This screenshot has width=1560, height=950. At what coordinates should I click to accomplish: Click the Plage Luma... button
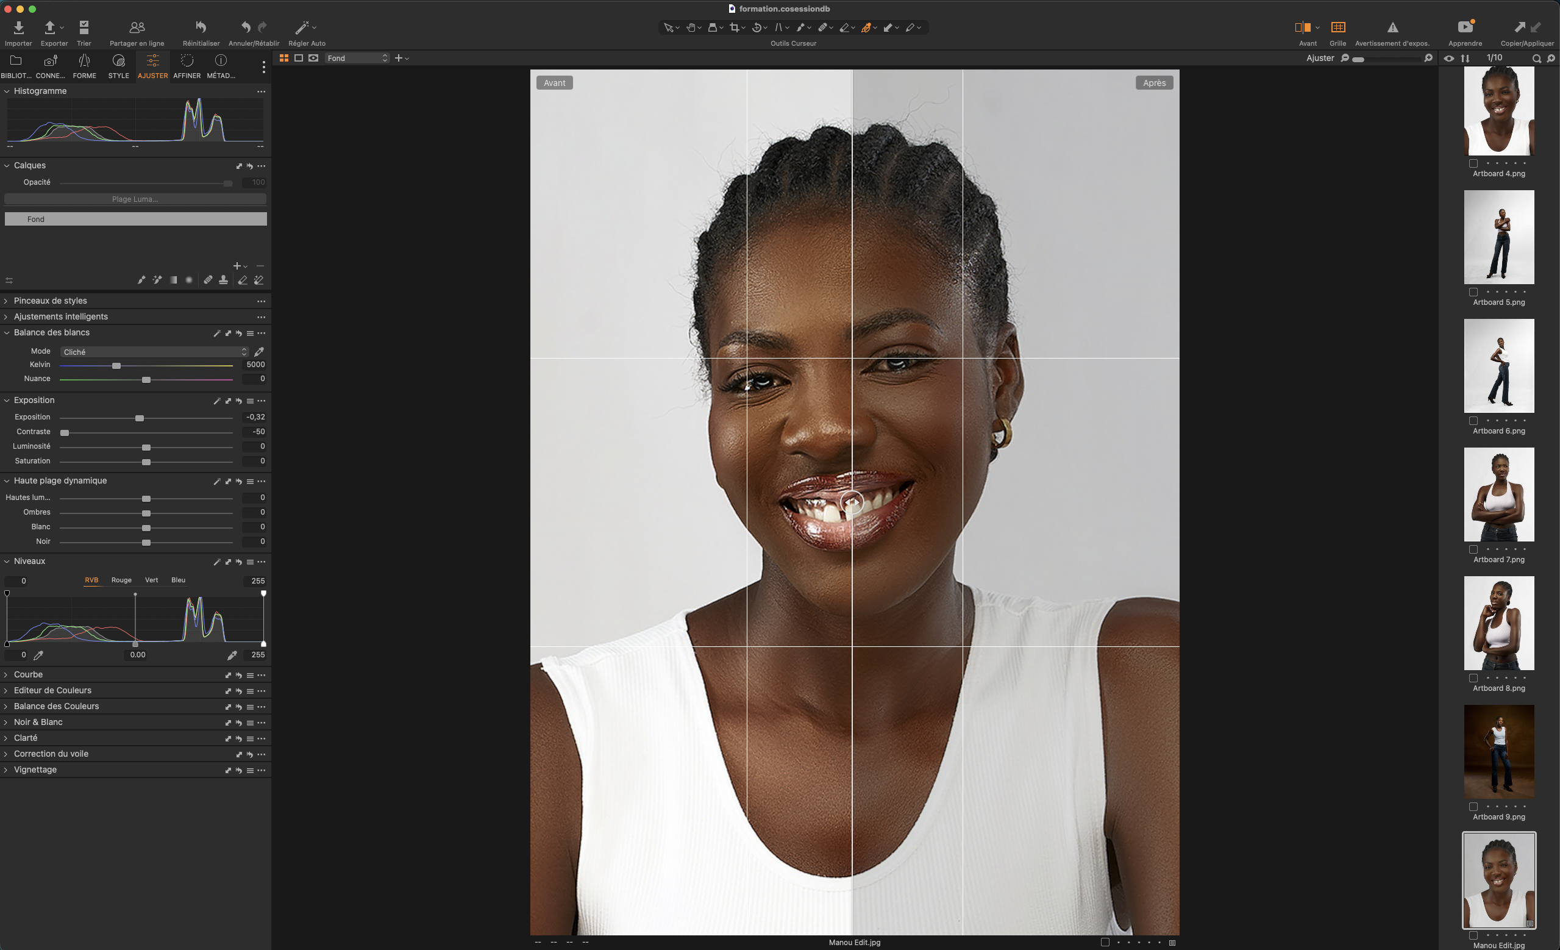pyautogui.click(x=135, y=199)
